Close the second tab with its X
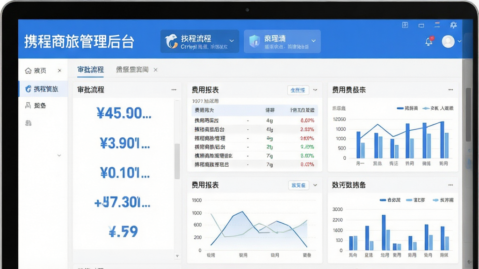Viewport: 479px width, 269px height. point(155,70)
